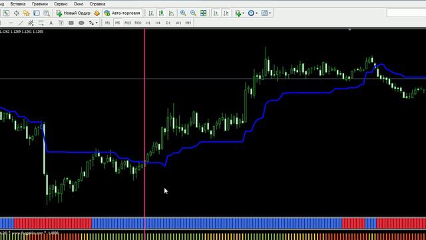This screenshot has height=240, width=426.
Task: Toggle chart shift icon
Action: pos(226,13)
